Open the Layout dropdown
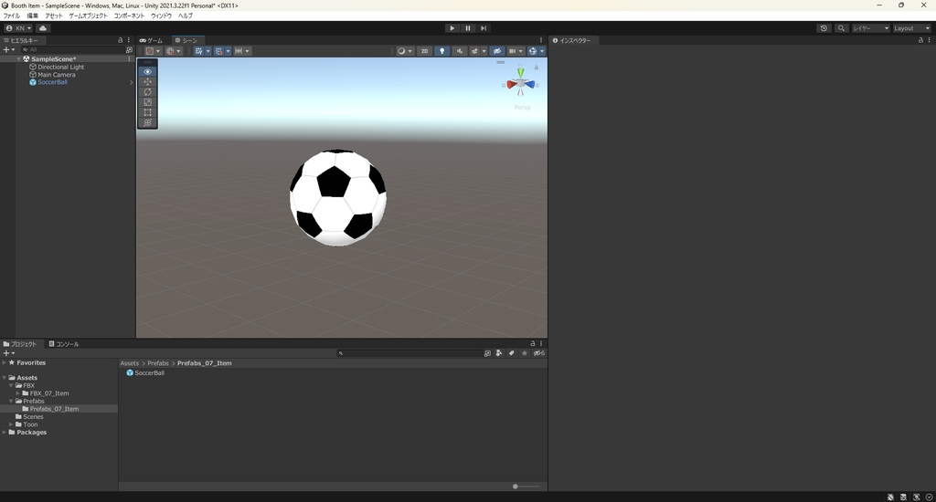Screen dimensions: 936x502 911,28
